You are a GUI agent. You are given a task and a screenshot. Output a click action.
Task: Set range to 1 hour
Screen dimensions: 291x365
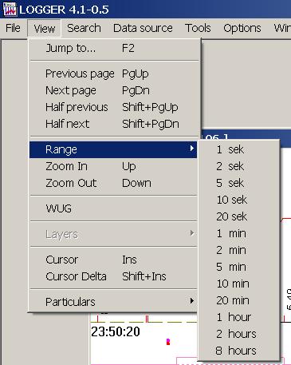[x=239, y=317]
